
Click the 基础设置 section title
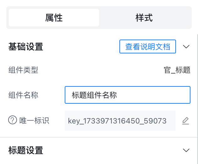pyautogui.click(x=26, y=47)
